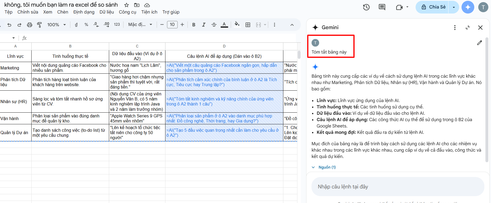Click the Gemini prompt input field
491x203 pixels.
point(397,187)
